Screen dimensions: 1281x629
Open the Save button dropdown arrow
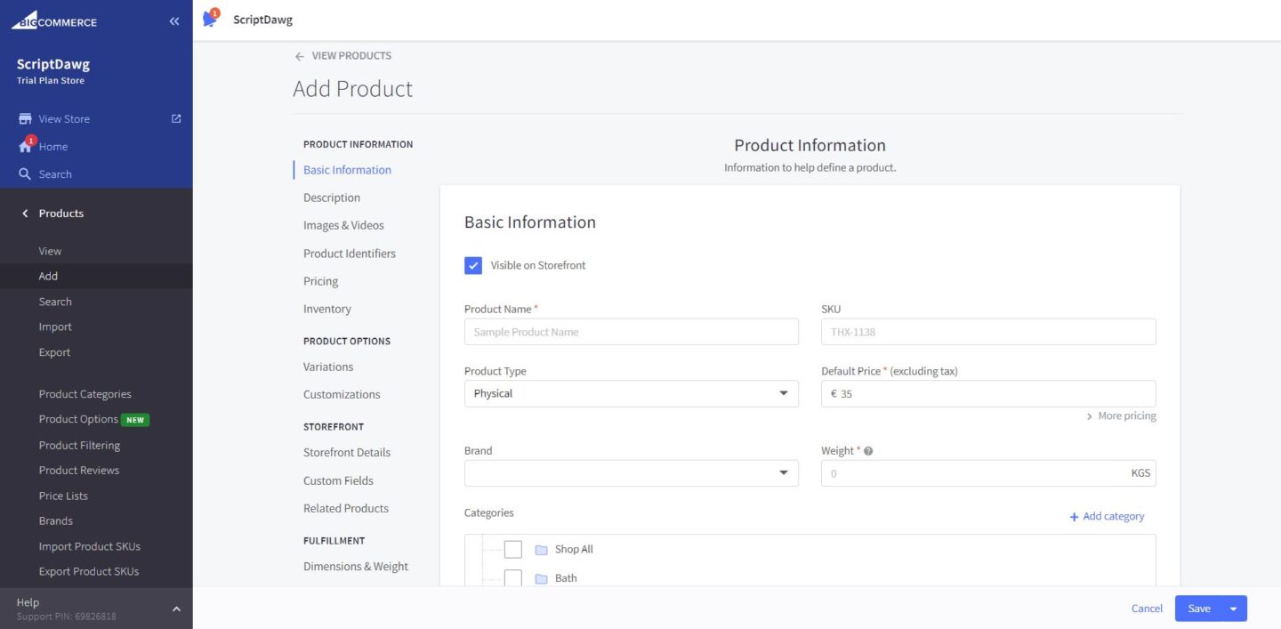[1232, 609]
